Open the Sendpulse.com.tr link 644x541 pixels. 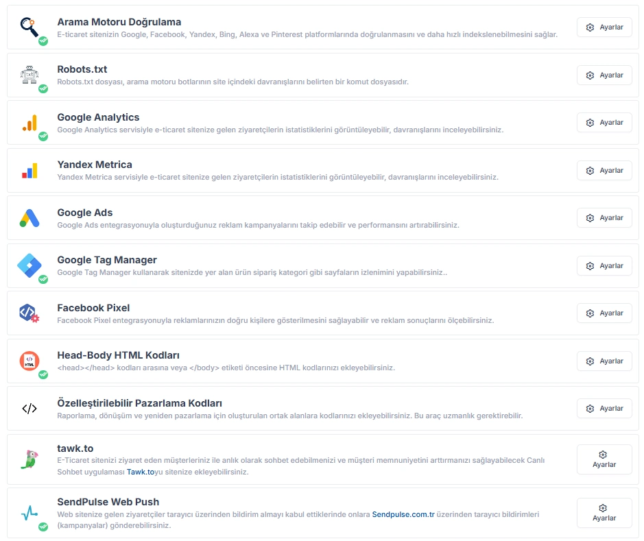point(403,514)
